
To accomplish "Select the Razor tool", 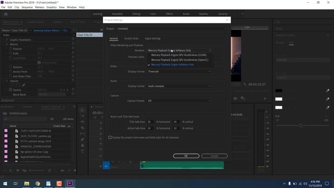I will tap(82, 127).
